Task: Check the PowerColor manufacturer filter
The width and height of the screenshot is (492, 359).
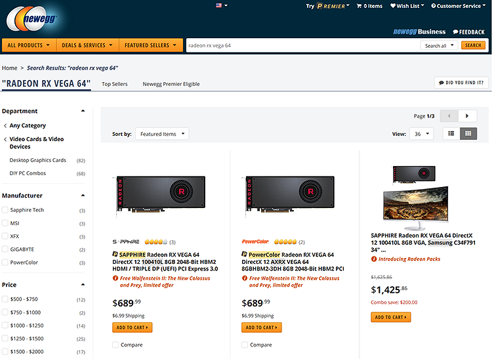Action: (x=5, y=263)
